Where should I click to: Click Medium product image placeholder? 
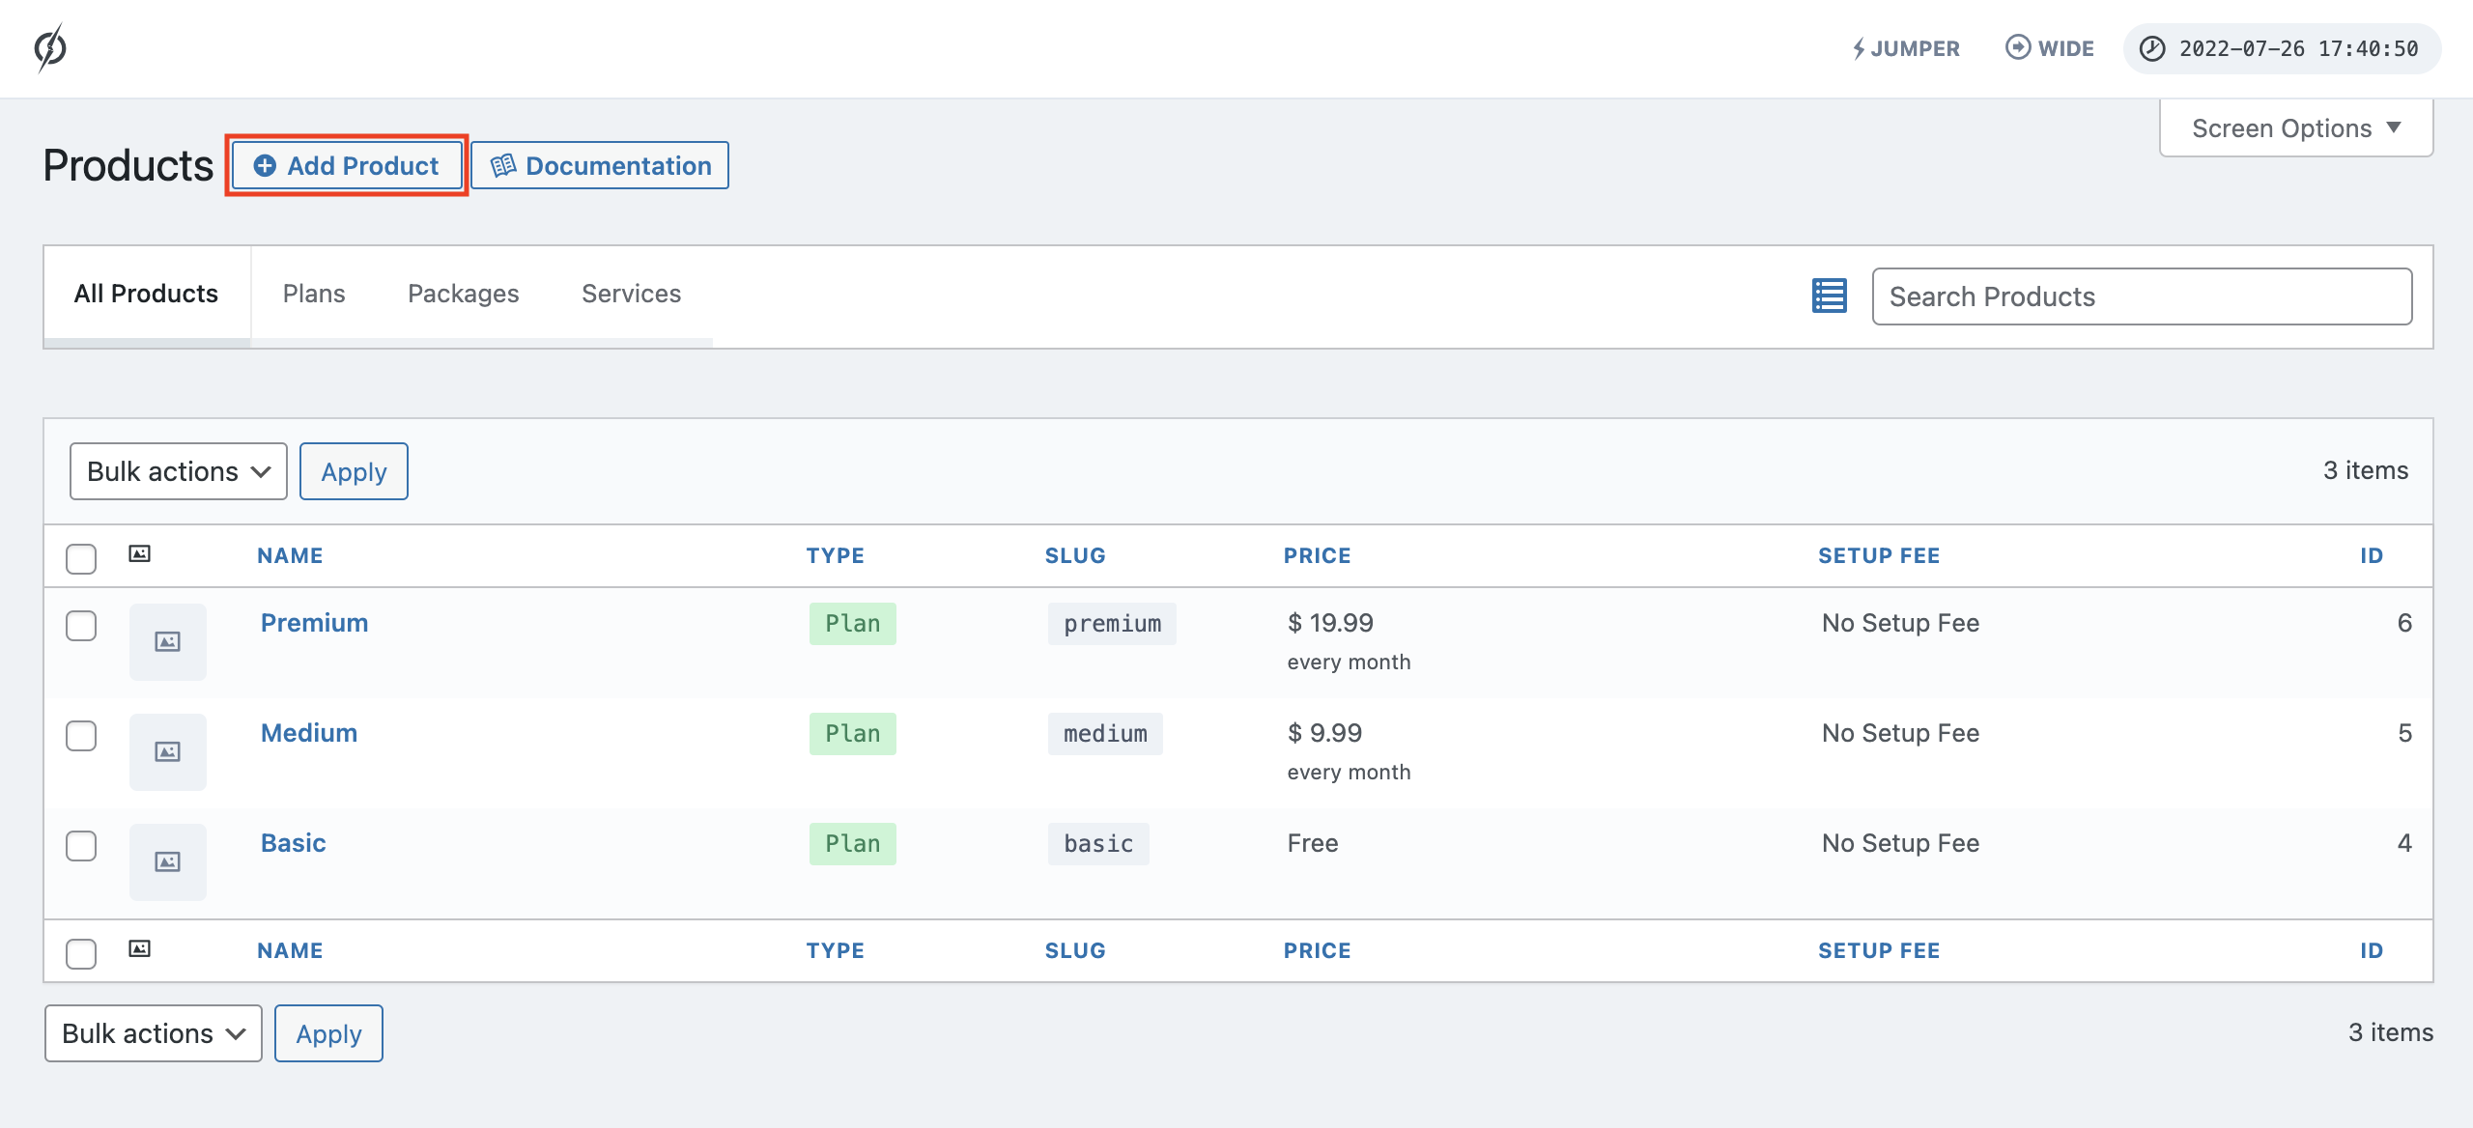[168, 752]
